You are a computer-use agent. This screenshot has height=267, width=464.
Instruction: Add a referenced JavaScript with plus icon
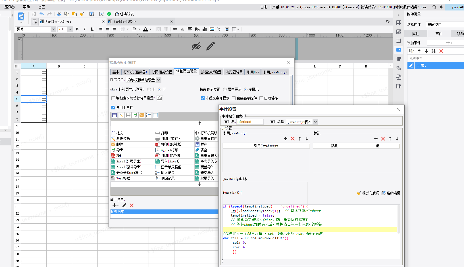(286, 139)
